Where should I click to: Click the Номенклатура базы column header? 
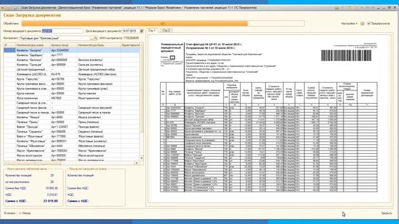[x=99, y=45]
